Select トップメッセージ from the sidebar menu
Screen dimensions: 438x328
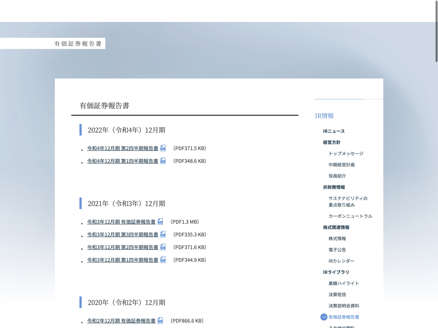346,154
